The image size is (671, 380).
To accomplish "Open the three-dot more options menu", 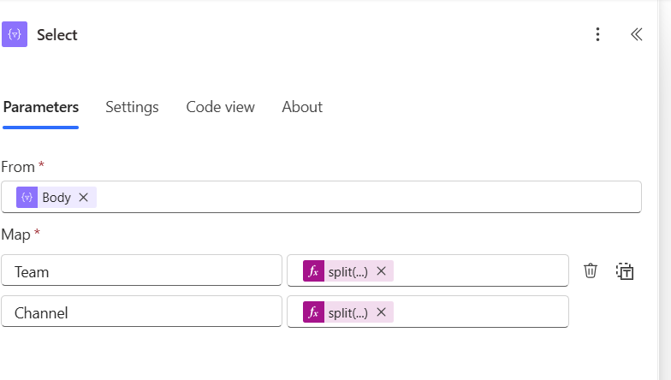I will point(597,35).
